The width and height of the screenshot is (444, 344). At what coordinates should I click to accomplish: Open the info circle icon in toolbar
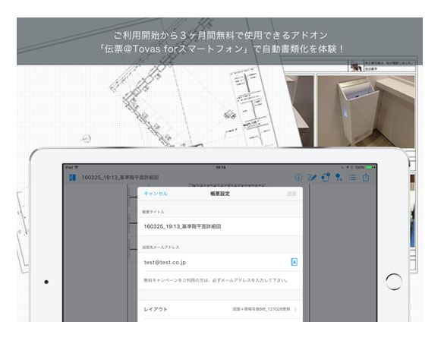(298, 178)
